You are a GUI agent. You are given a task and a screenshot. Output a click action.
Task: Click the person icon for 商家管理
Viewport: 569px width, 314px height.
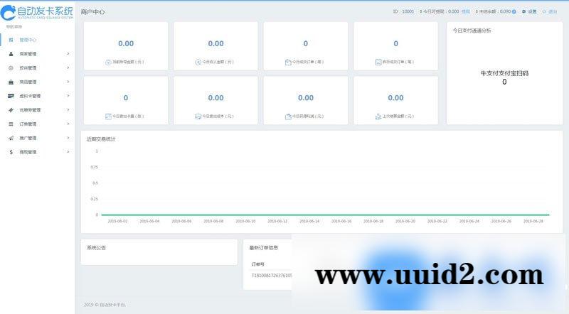[11, 54]
